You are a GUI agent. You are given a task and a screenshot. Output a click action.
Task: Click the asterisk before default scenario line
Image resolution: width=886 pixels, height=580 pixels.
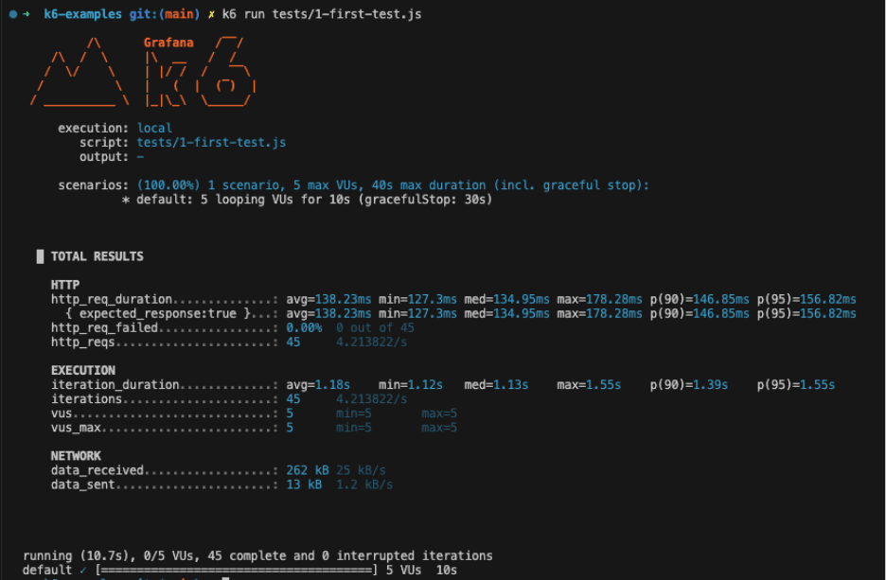pos(126,200)
